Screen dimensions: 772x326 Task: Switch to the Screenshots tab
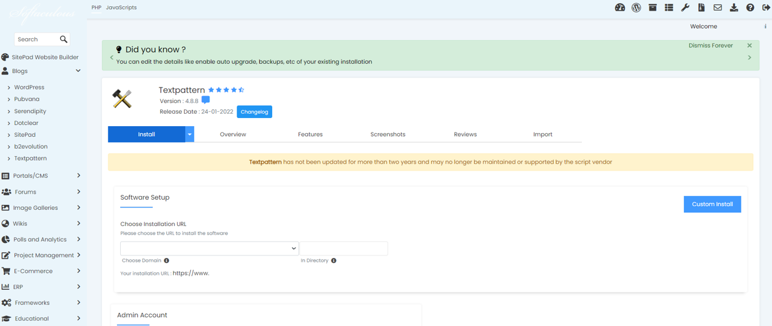(x=388, y=134)
